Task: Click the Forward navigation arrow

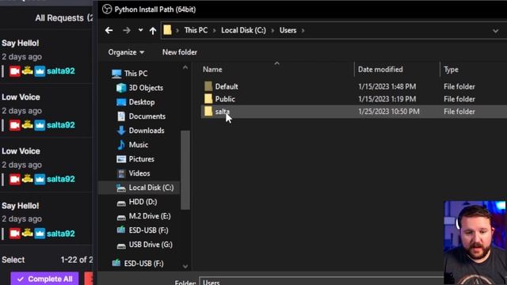Action: (127, 30)
